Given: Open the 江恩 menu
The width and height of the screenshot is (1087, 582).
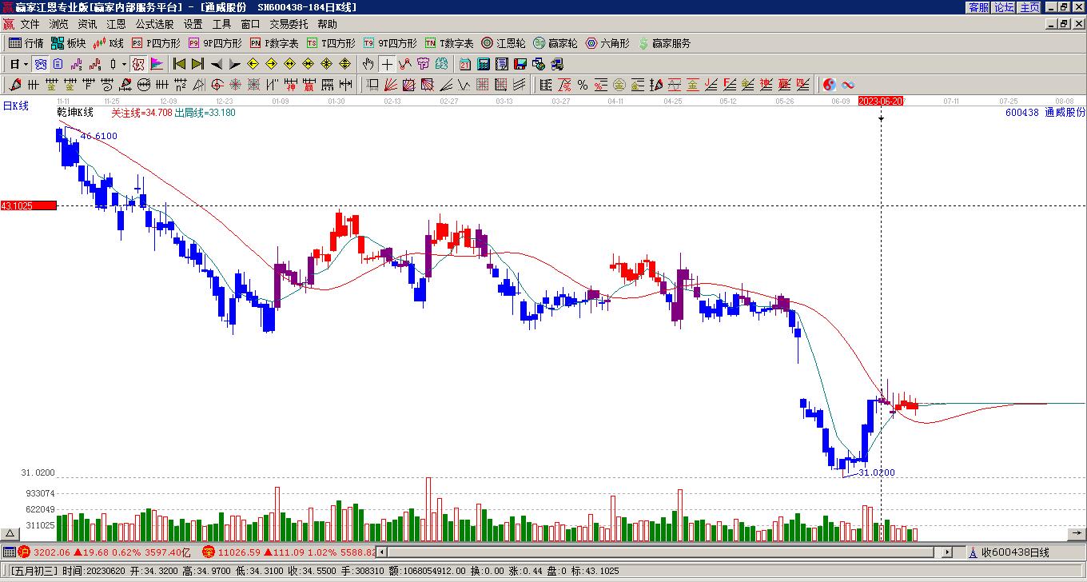Looking at the screenshot, I should (116, 24).
